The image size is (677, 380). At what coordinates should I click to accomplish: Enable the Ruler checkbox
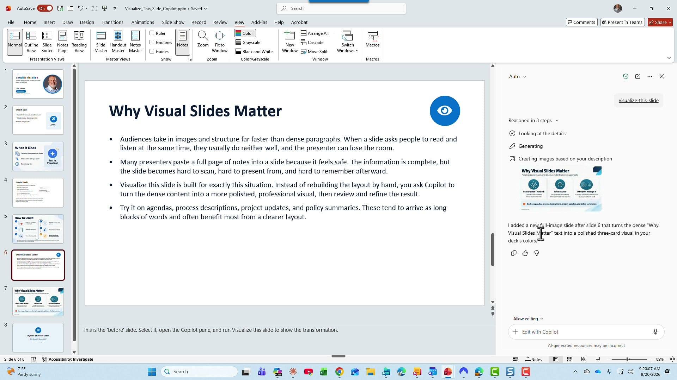tap(152, 33)
